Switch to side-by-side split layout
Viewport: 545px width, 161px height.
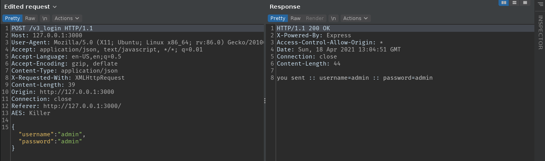pyautogui.click(x=504, y=3)
